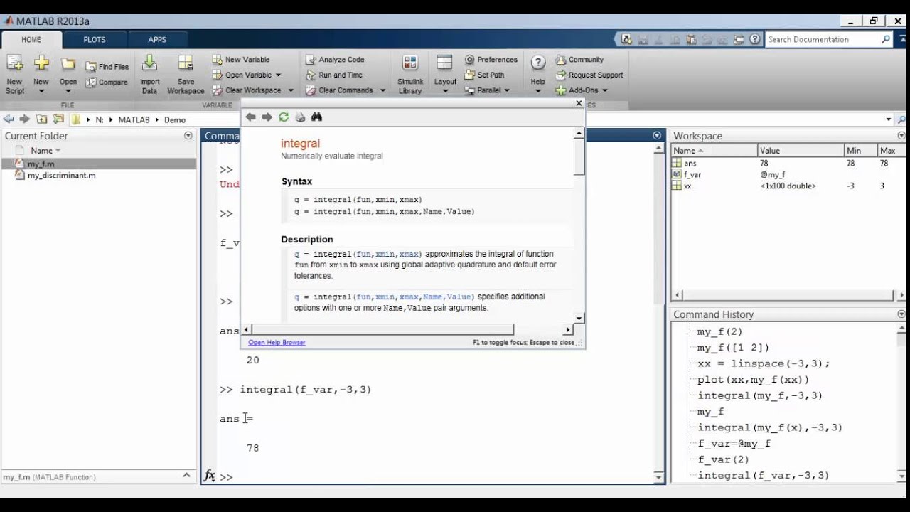
Task: Expand the folder address bar dropdown
Action: tap(889, 119)
